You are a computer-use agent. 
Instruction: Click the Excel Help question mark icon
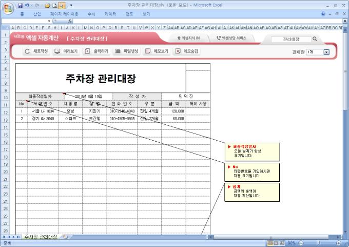(x=323, y=14)
